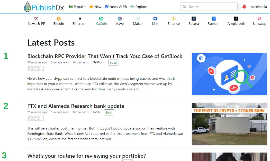Click the Latest Posts heading
This screenshot has height=161, width=270.
51,43
